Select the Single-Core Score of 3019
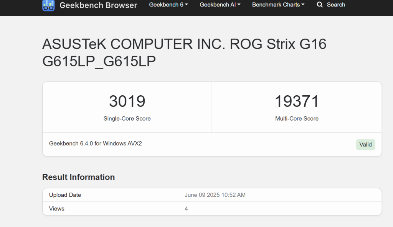Viewport: 393px width, 227px height. [127, 101]
